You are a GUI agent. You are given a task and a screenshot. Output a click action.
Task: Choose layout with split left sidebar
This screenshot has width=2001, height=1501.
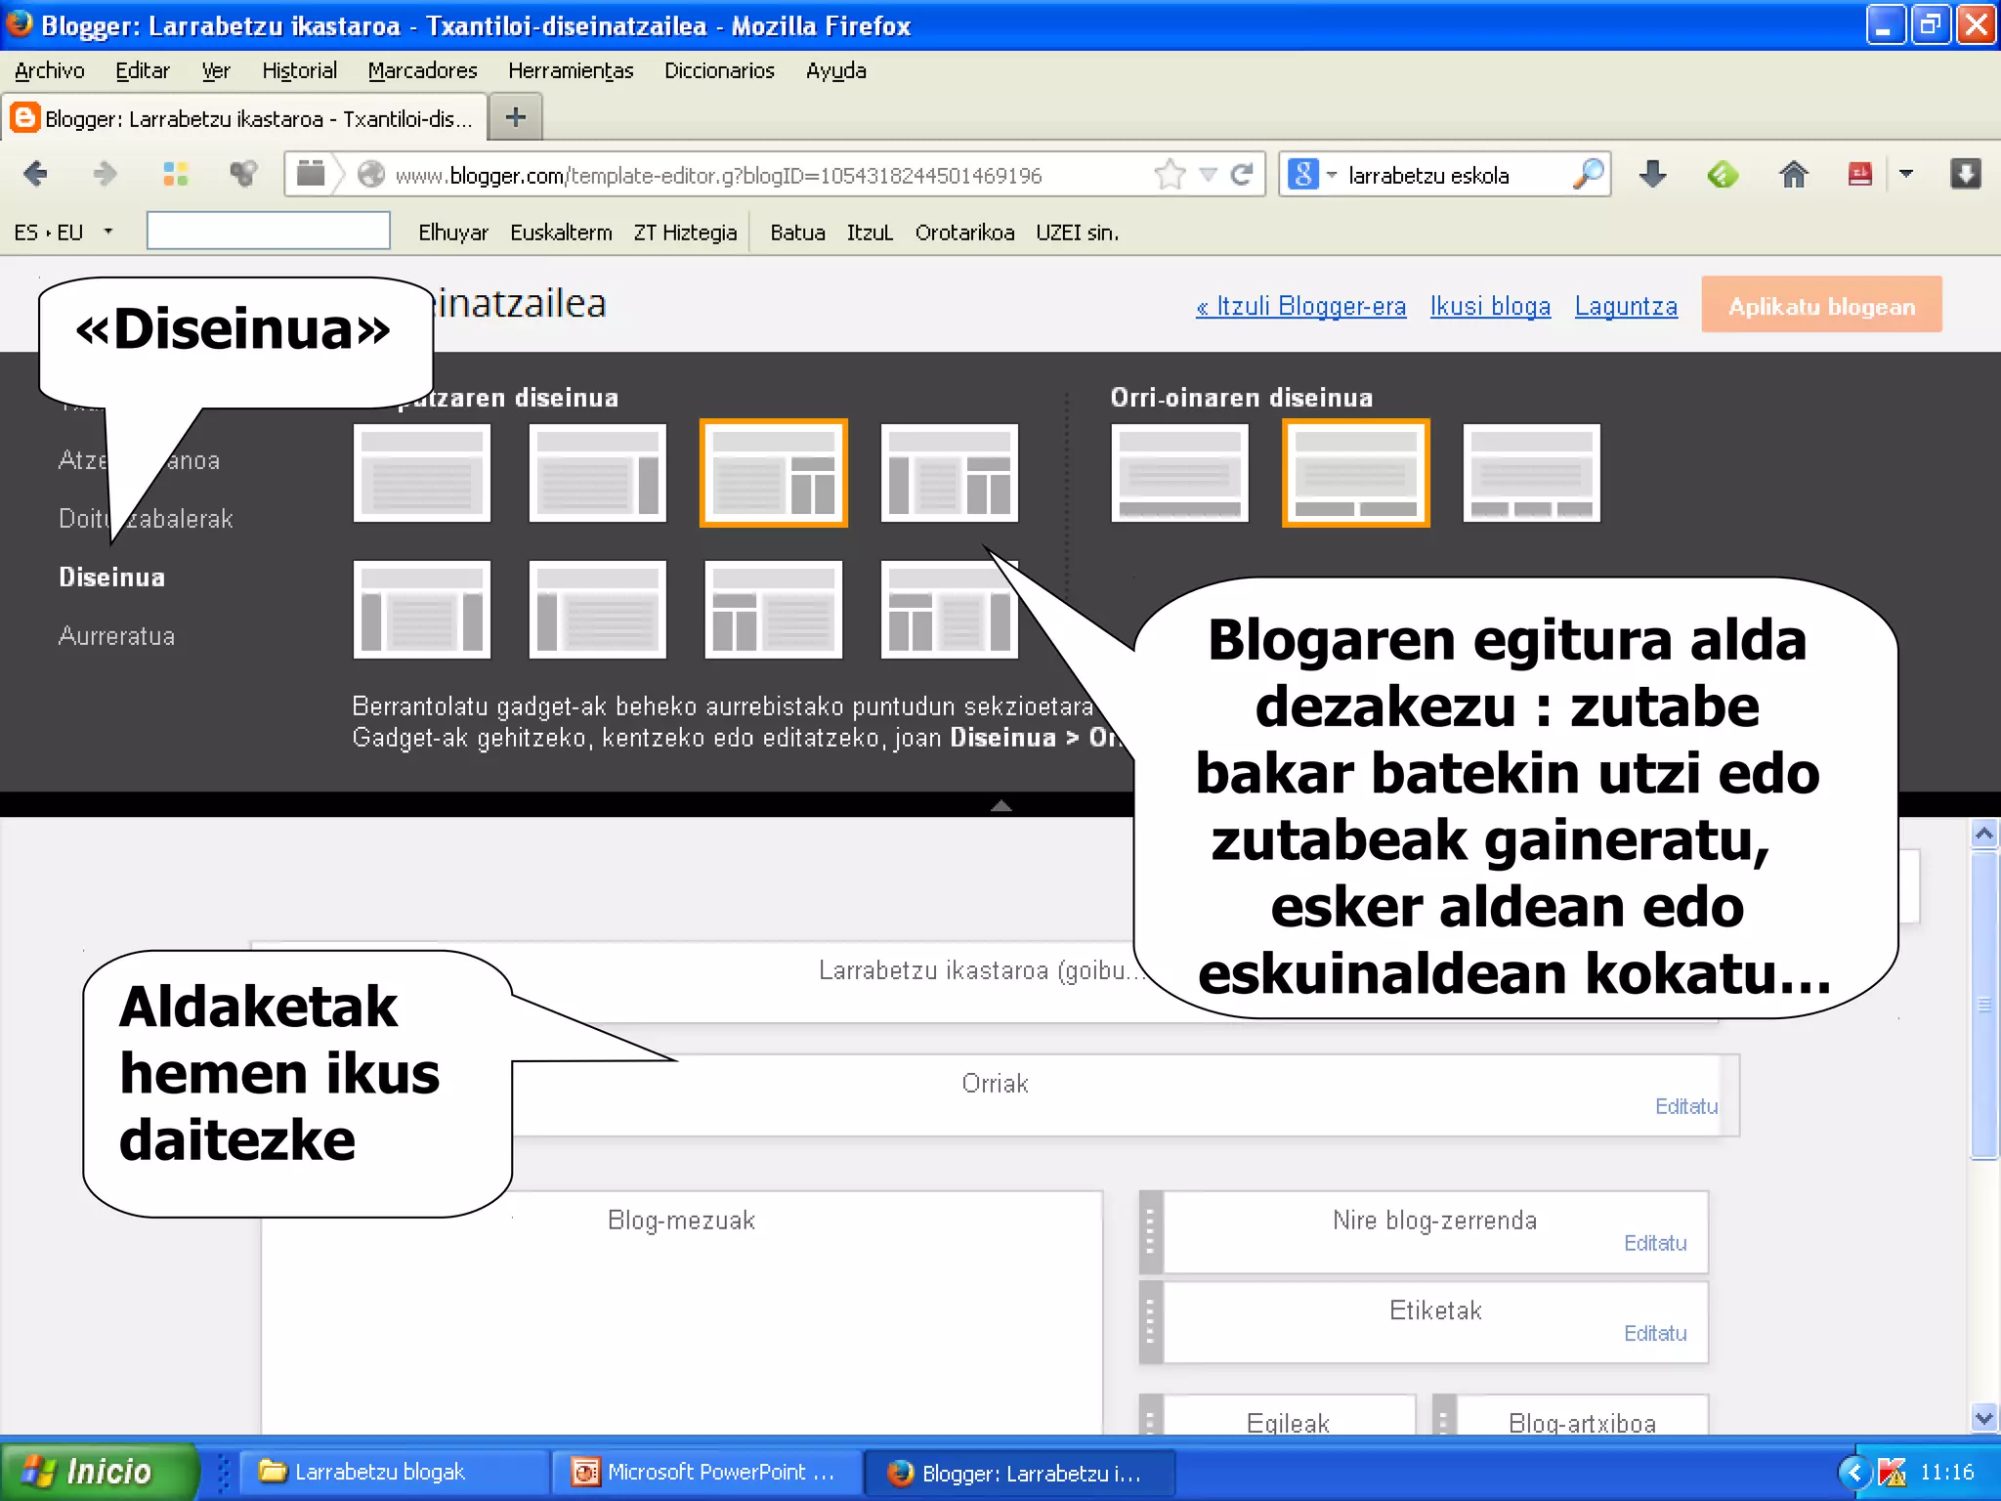774,610
